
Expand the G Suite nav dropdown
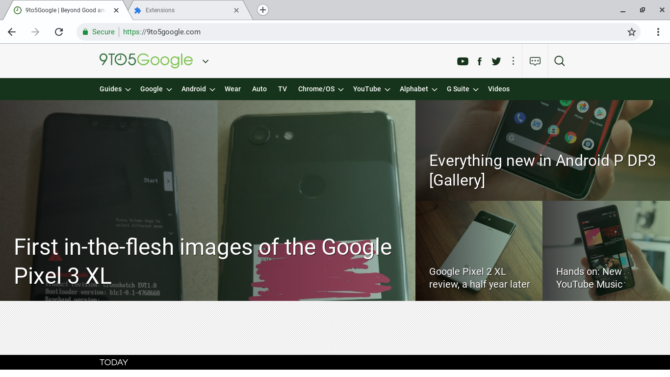462,89
